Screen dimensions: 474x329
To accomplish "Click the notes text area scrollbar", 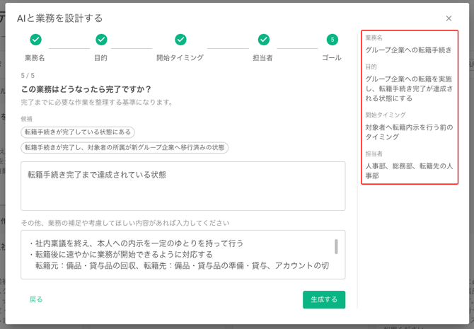I will click(x=336, y=246).
